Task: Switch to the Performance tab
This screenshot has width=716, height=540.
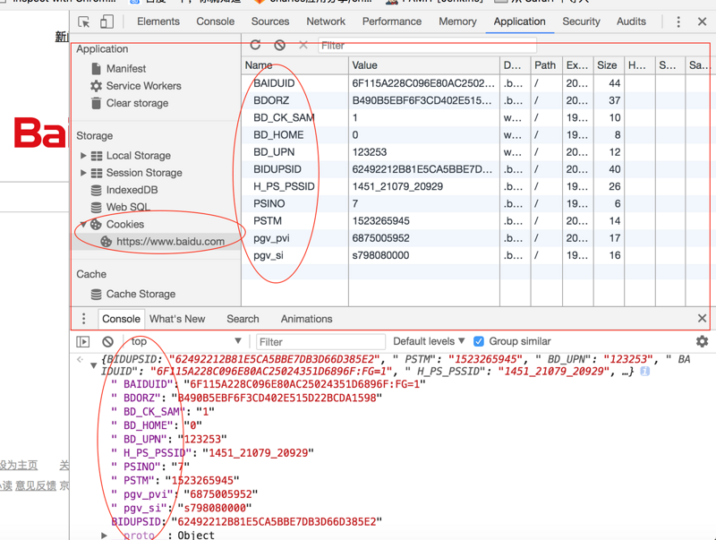Action: pos(392,21)
